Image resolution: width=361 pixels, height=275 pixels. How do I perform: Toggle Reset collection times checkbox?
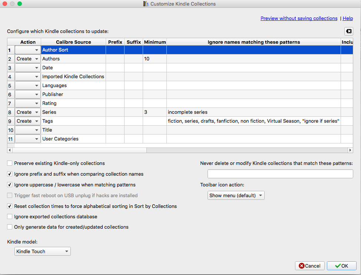[10, 206]
